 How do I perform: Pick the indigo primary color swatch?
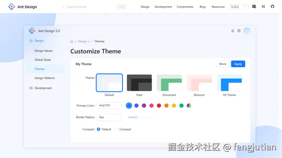(136, 106)
